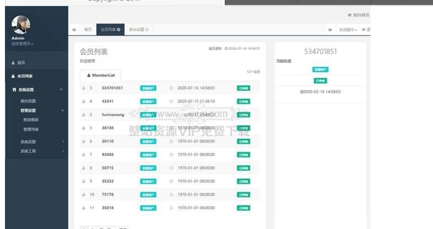Click the green status badge in row 93888
The image size is (433, 229).
point(243,154)
